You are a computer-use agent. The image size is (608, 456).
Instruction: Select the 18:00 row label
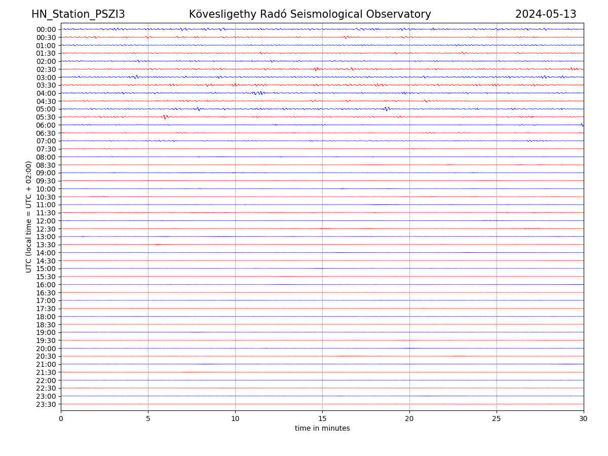pos(46,317)
